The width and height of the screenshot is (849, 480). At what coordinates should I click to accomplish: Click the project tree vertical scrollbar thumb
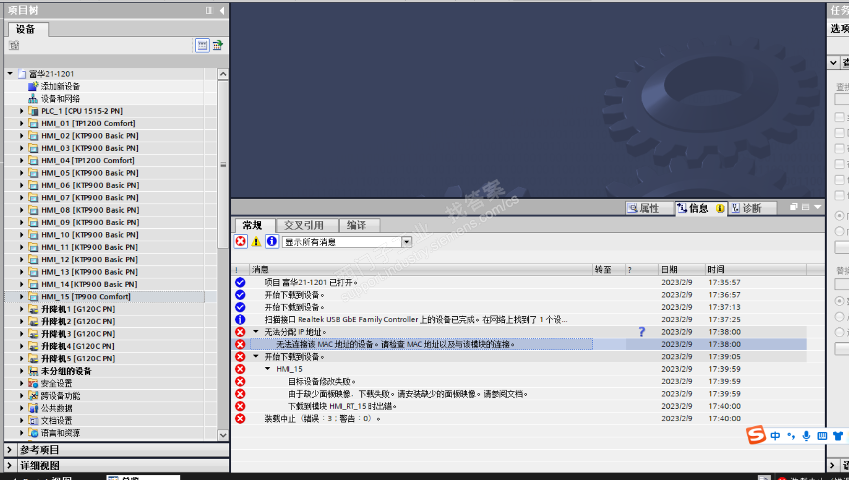(223, 164)
